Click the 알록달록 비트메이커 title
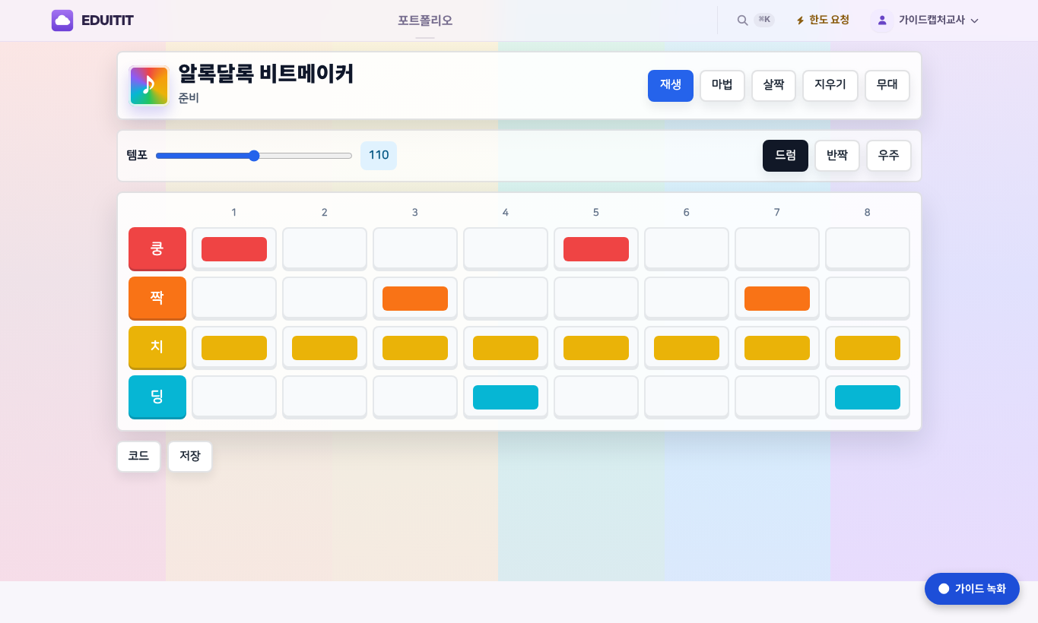This screenshot has width=1038, height=623. [266, 74]
